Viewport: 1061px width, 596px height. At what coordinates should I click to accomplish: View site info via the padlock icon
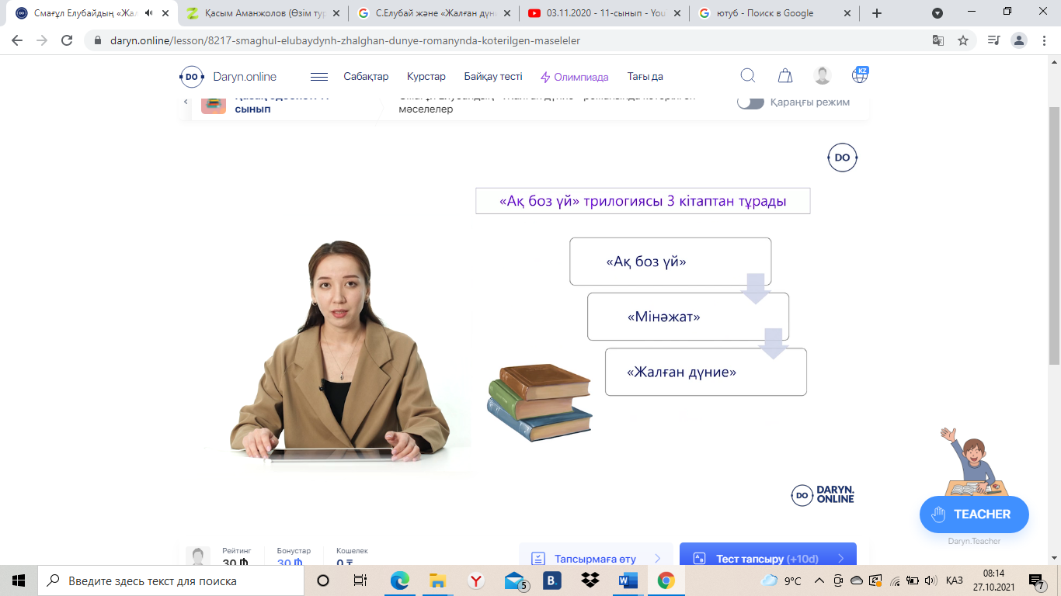(98, 40)
